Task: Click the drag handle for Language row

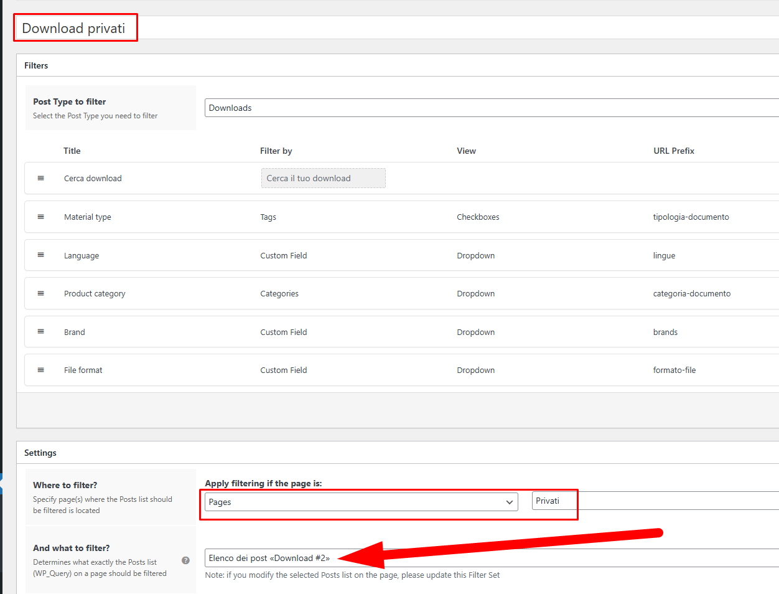Action: (x=41, y=255)
